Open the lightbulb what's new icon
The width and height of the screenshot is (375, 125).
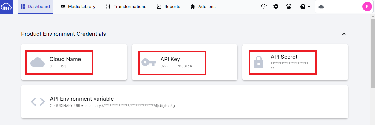(264, 7)
